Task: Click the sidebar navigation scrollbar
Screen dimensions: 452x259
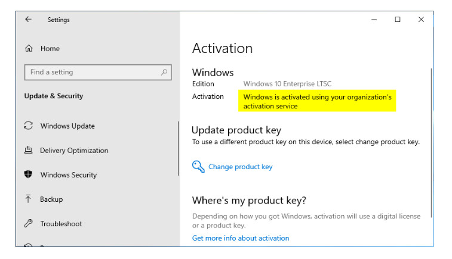Action: [179, 148]
